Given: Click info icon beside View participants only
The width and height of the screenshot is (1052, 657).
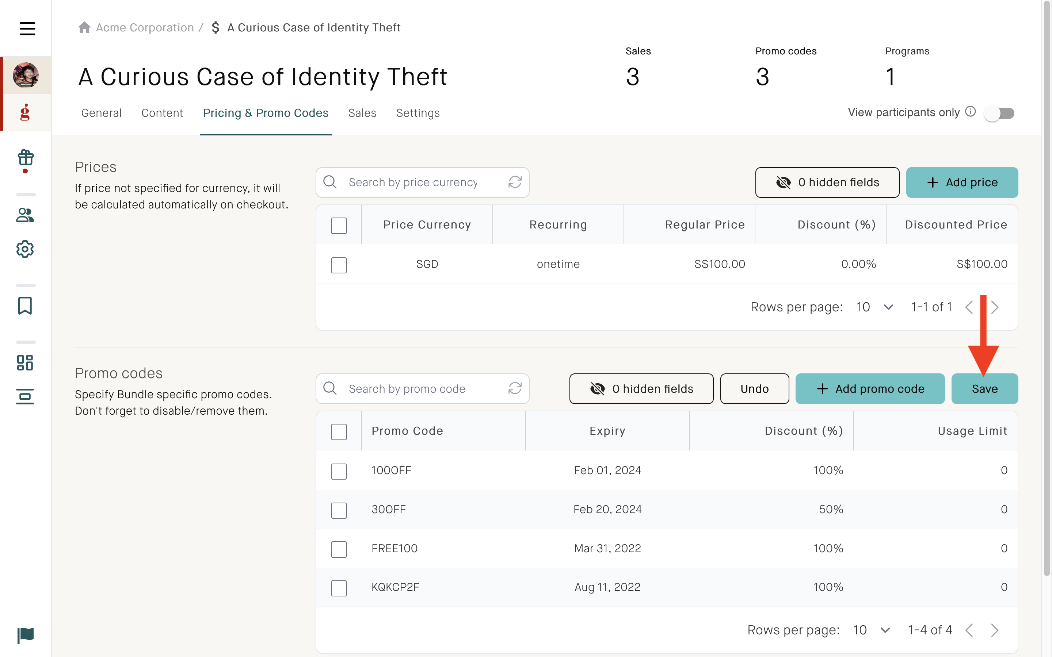Looking at the screenshot, I should (970, 112).
